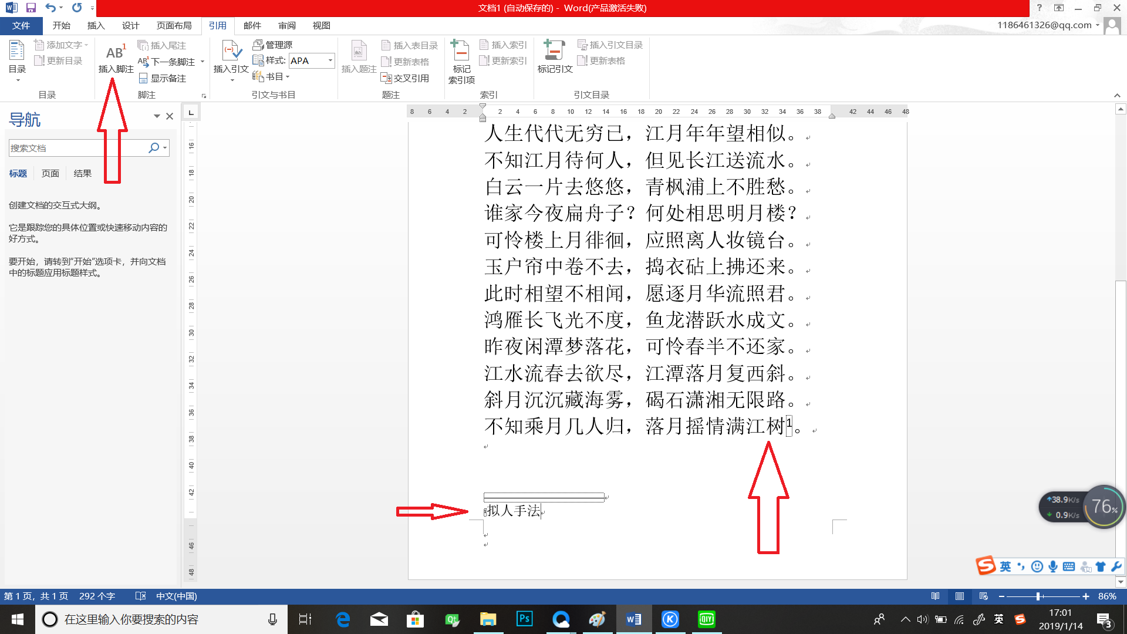This screenshot has height=634, width=1127.
Task: Click Update Table (更新目录) button
Action: [x=58, y=60]
